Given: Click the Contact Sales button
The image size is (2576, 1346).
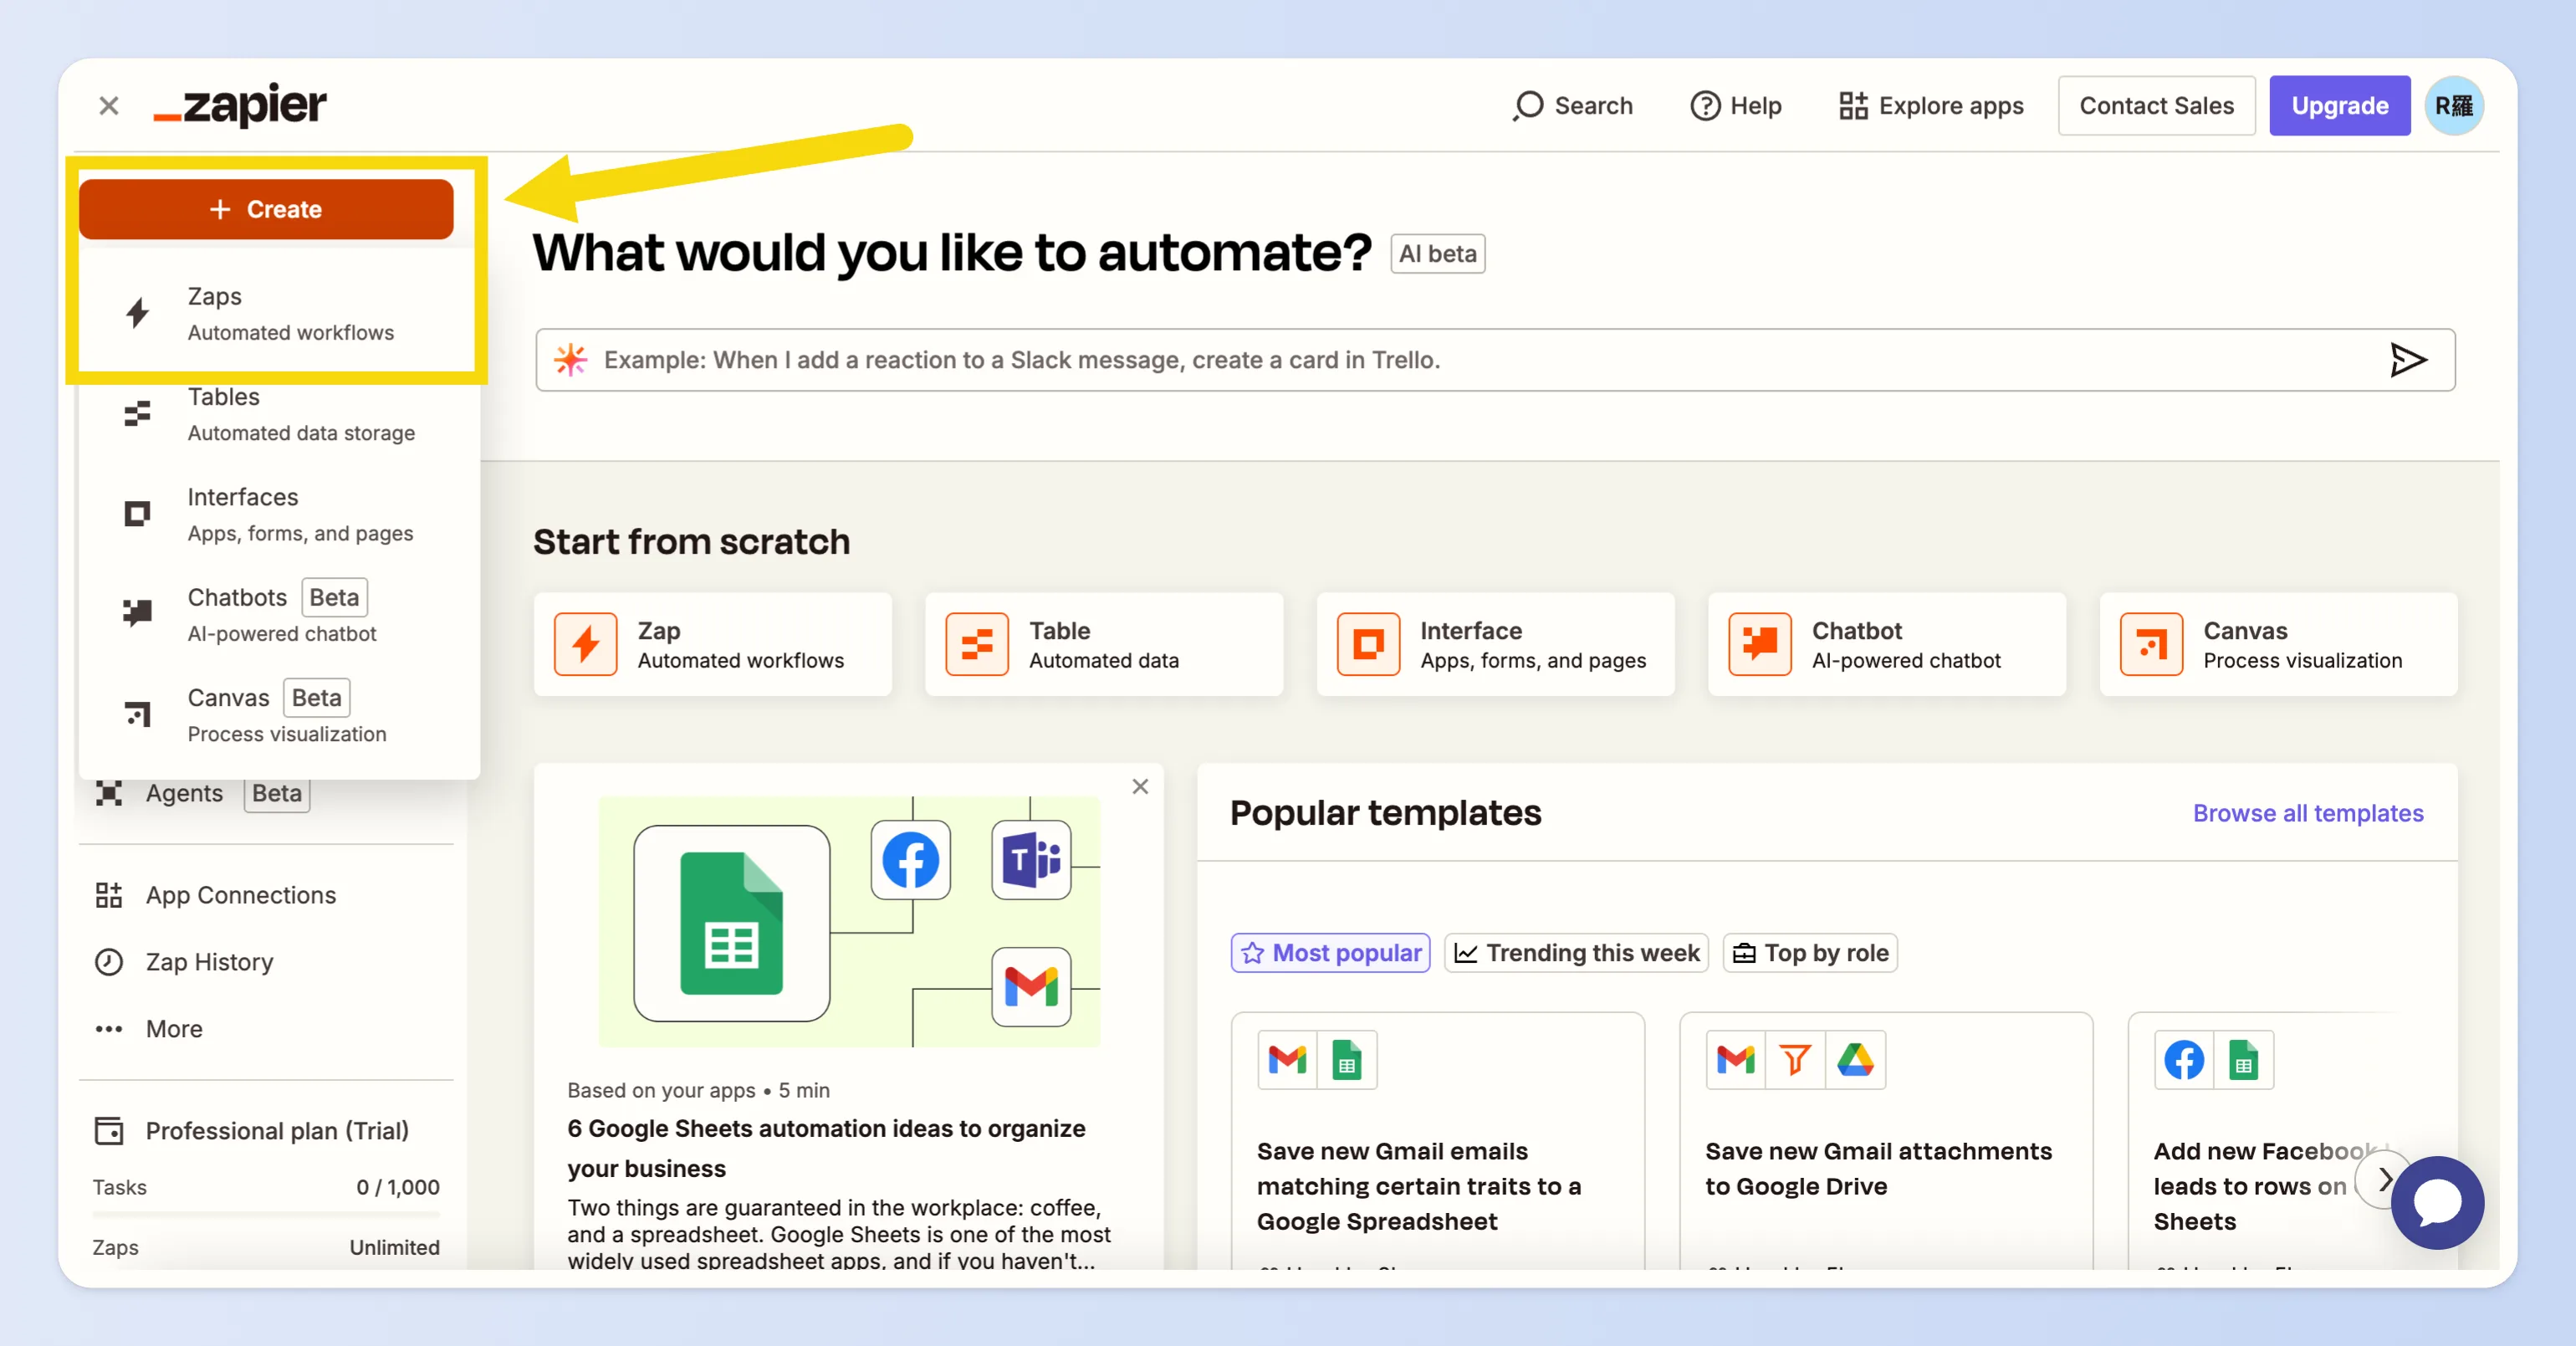Looking at the screenshot, I should [2156, 106].
